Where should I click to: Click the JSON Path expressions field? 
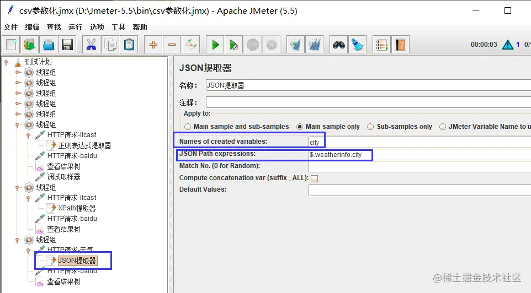(420, 154)
